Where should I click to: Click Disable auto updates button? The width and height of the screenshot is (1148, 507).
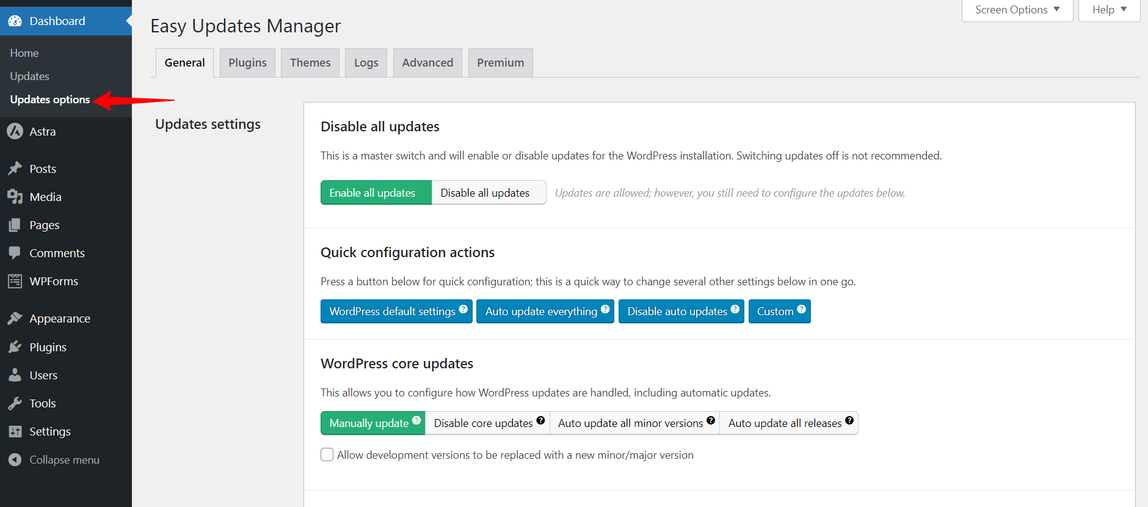tap(681, 312)
